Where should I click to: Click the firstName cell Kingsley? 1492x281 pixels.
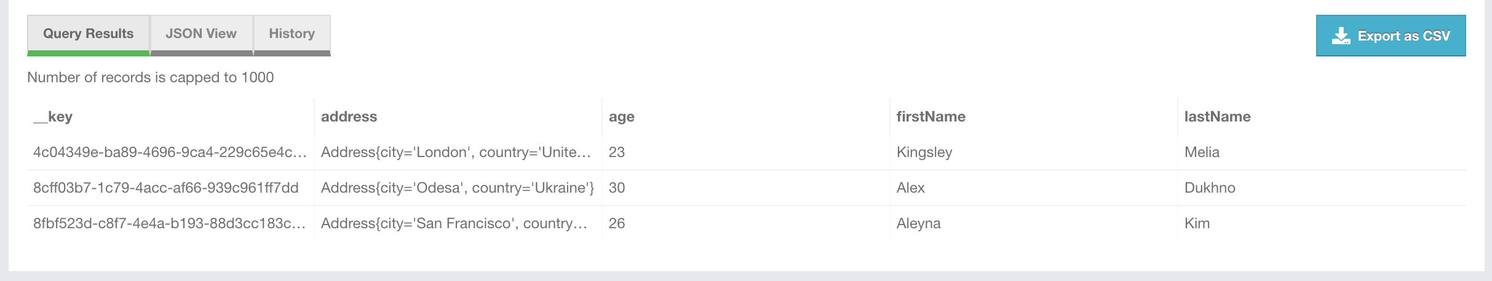pos(924,152)
